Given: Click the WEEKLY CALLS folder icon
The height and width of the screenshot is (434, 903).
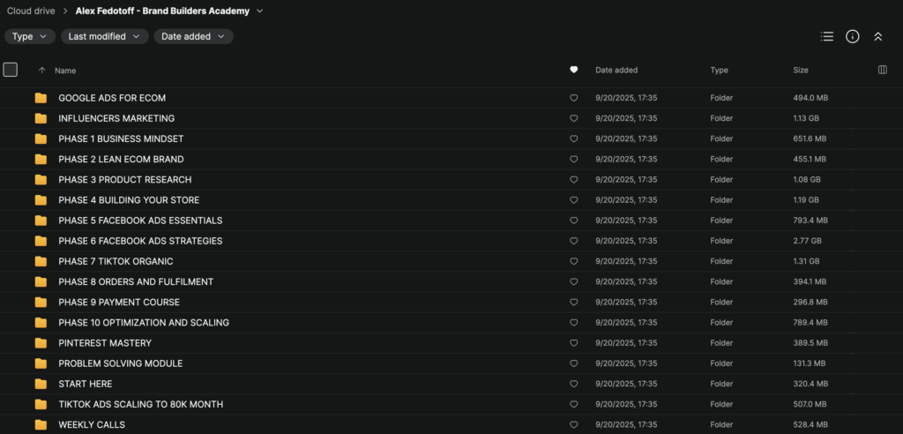Looking at the screenshot, I should [x=41, y=424].
